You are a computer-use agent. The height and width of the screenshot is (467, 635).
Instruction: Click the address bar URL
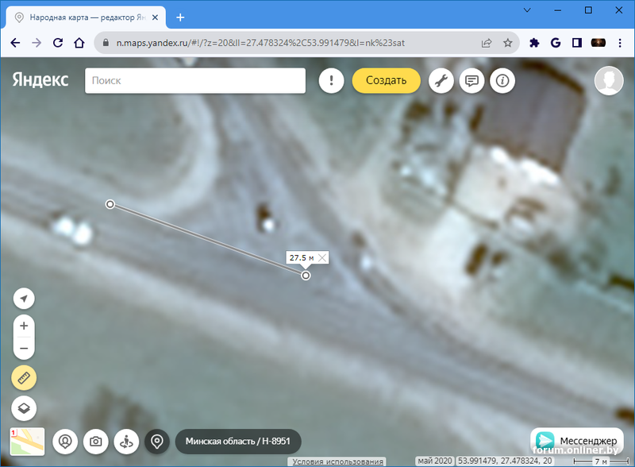(260, 43)
